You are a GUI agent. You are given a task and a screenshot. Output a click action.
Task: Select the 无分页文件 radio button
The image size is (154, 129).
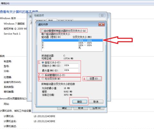pos(43,79)
